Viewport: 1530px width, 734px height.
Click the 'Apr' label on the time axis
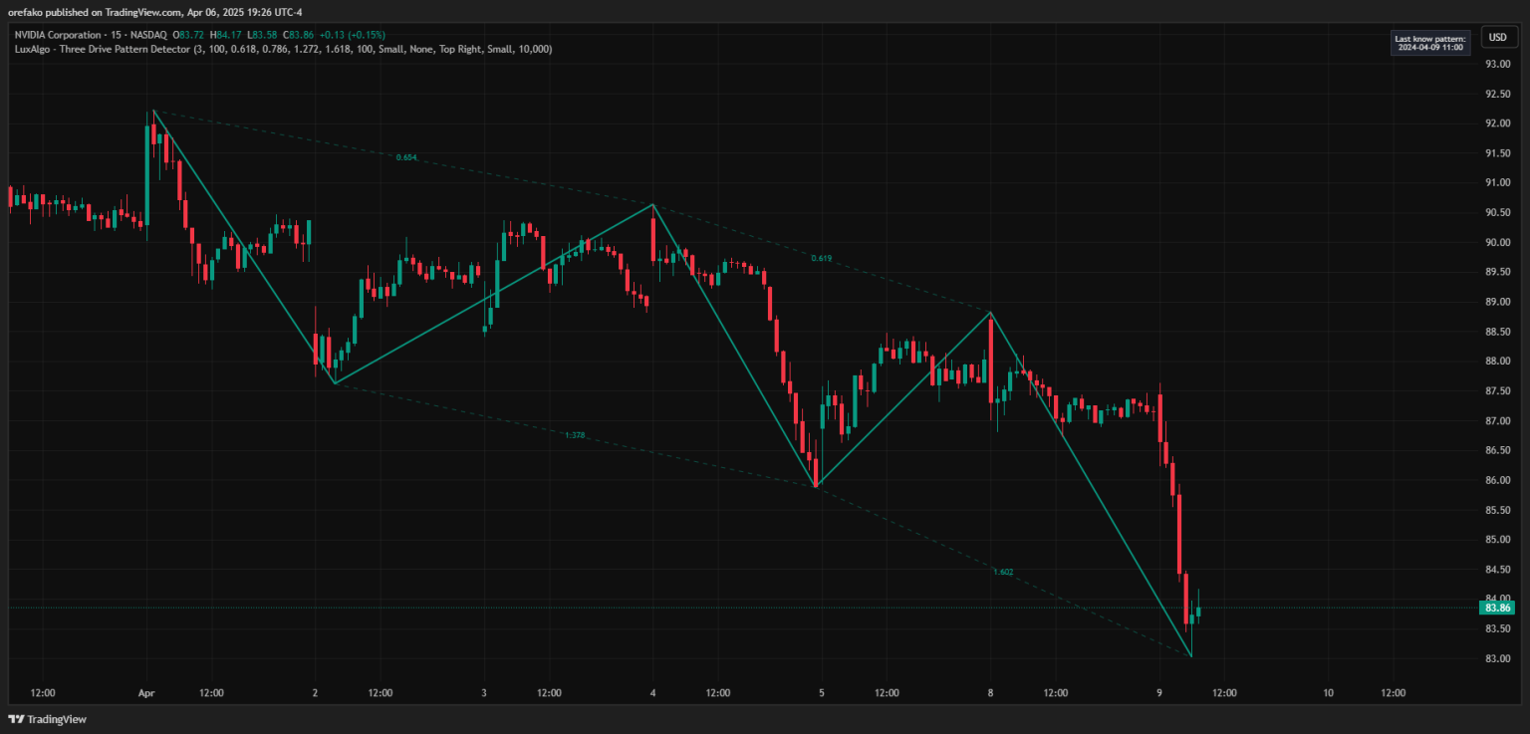coord(146,693)
